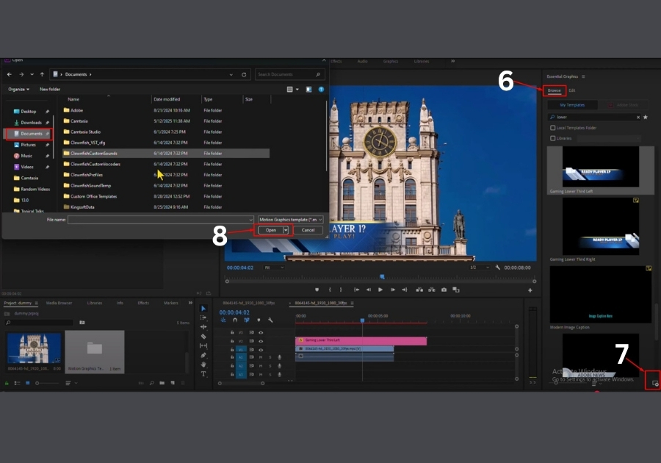661x463 pixels.
Task: Open timeline wrench display settings
Action: (x=270, y=320)
